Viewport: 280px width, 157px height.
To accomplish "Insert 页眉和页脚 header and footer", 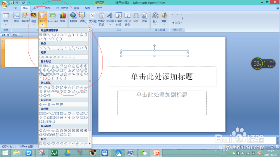I will click(101, 19).
